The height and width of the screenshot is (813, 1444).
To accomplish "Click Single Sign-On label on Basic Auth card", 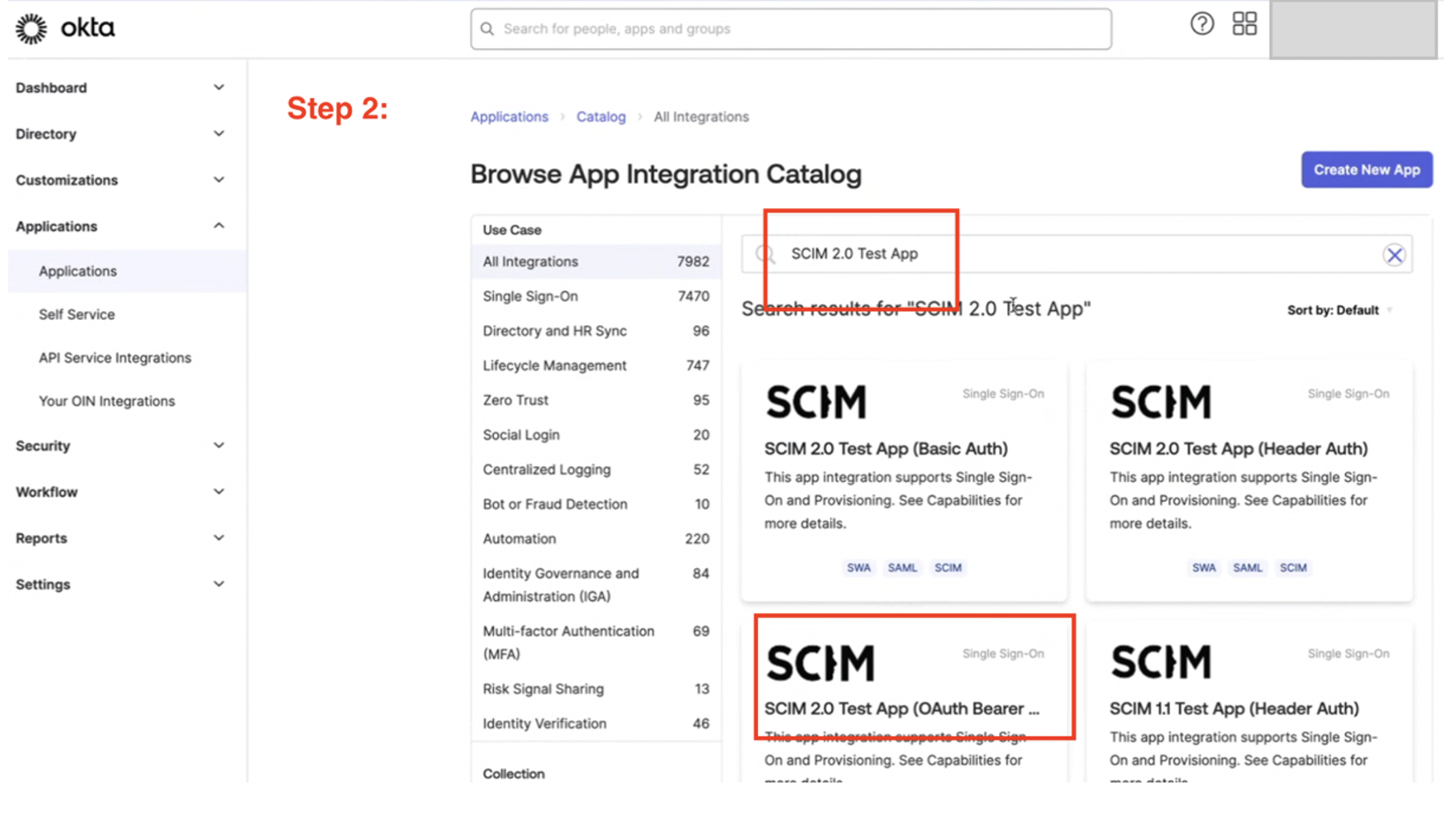I will [x=1003, y=394].
